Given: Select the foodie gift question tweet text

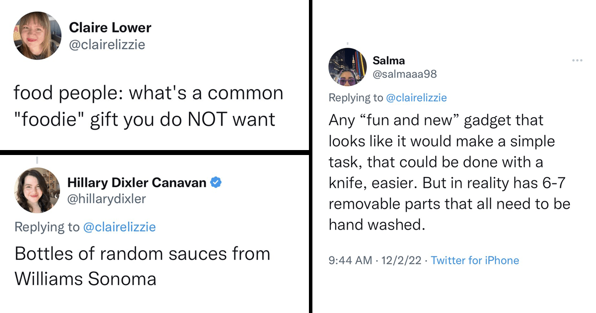Looking at the screenshot, I should (148, 106).
